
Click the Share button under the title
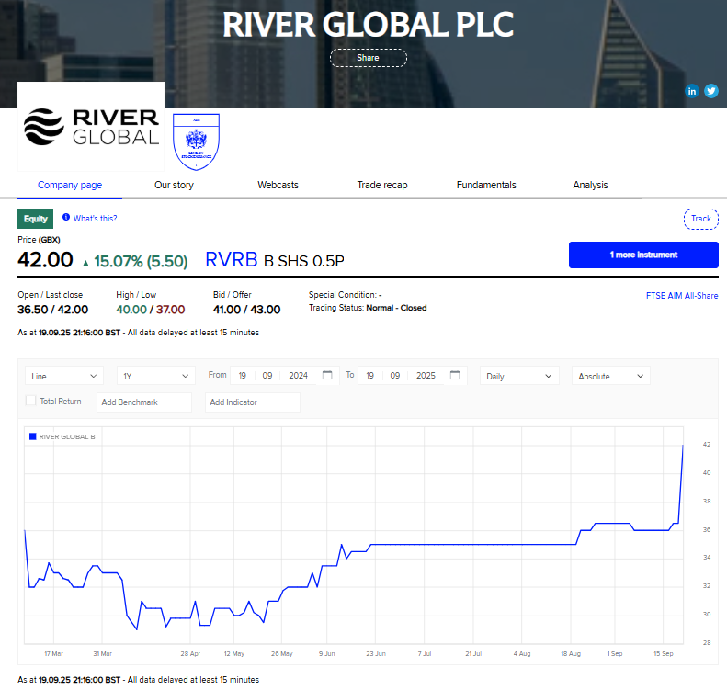(369, 58)
